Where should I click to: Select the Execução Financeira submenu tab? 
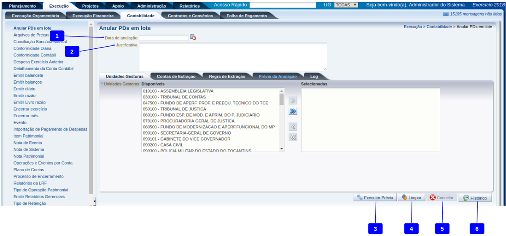[x=93, y=16]
